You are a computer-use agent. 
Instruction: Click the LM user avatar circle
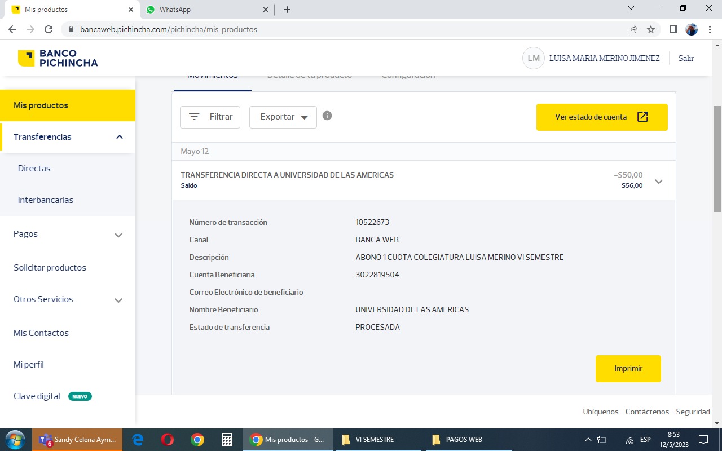click(x=533, y=58)
